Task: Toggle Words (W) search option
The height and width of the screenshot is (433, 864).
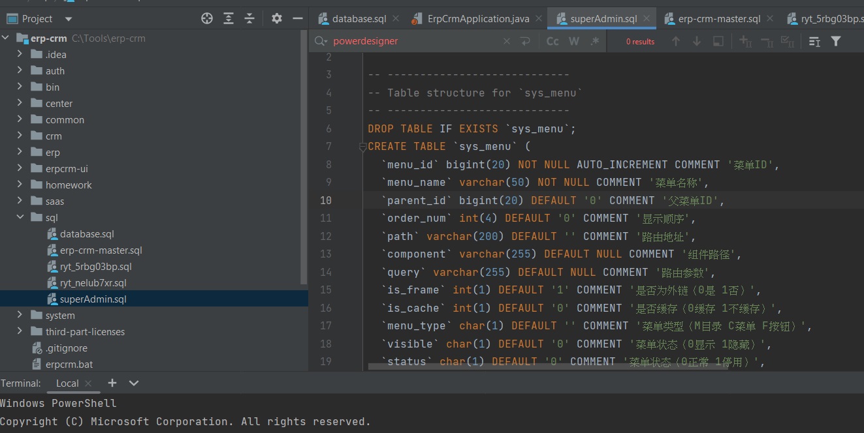Action: click(x=574, y=41)
